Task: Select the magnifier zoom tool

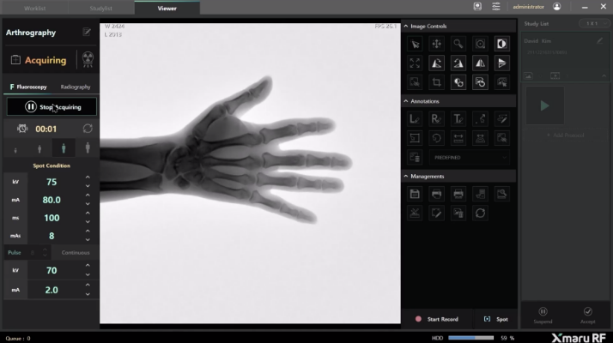Action: [458, 44]
